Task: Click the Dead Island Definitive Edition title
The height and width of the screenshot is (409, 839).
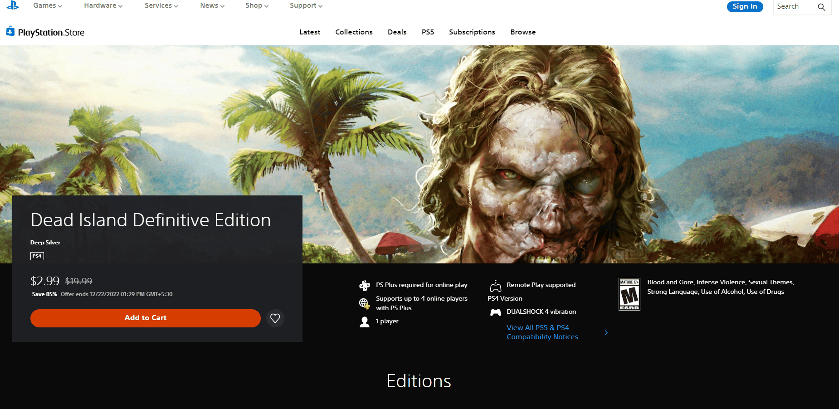Action: (x=151, y=220)
